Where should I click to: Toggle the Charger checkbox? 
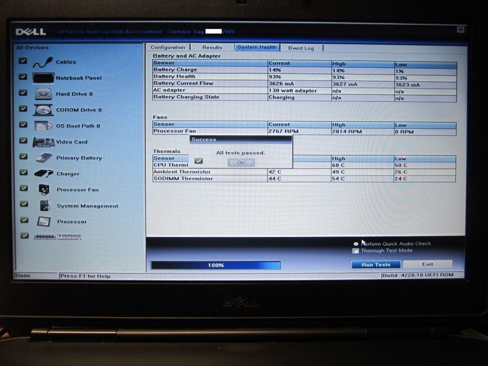click(x=24, y=172)
